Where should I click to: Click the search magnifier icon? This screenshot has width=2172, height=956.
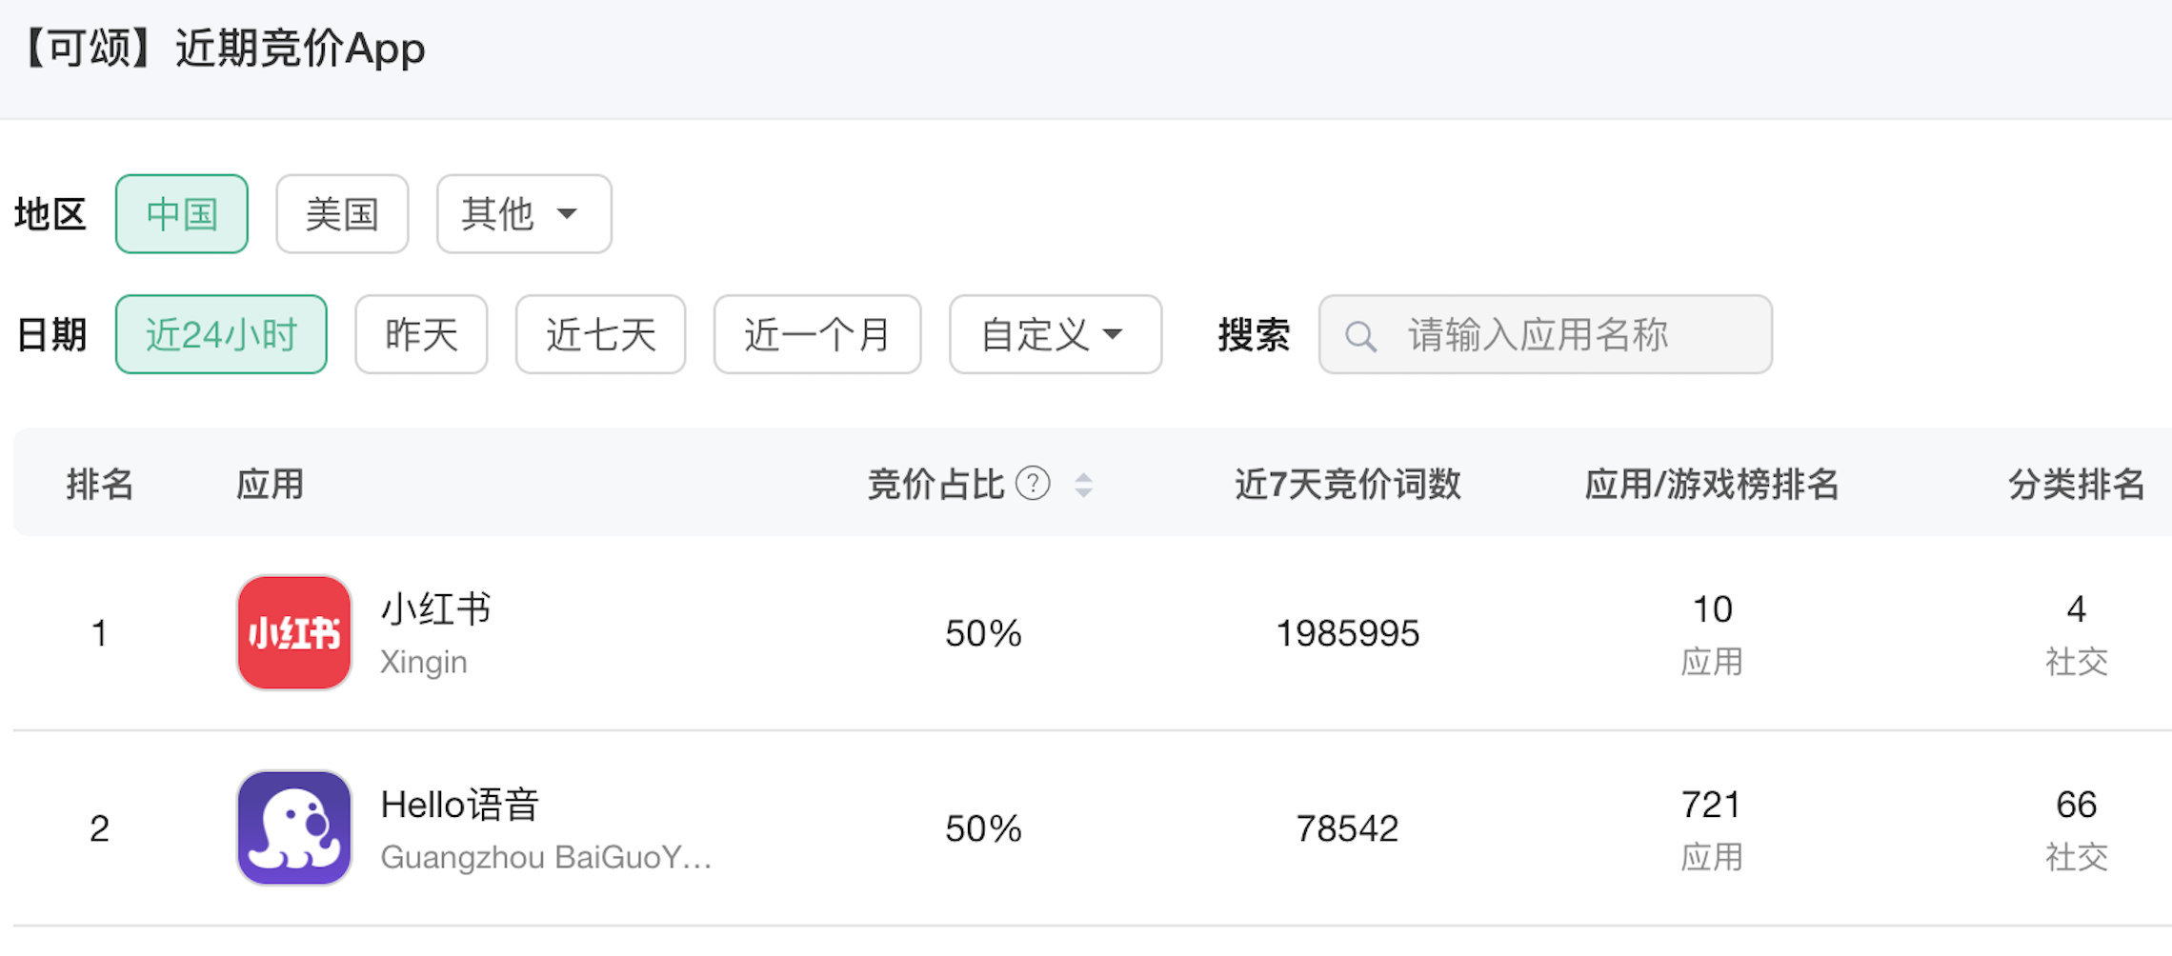pyautogui.click(x=1359, y=336)
